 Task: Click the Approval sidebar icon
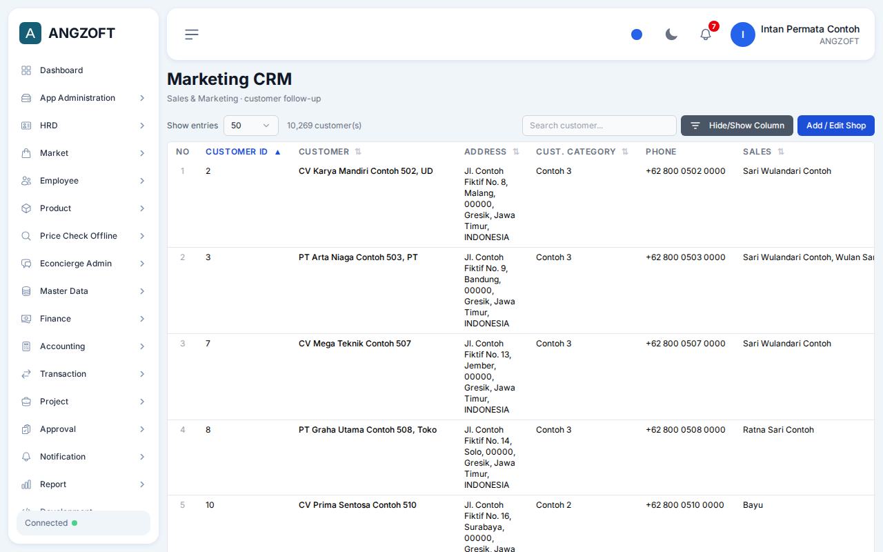click(x=26, y=429)
